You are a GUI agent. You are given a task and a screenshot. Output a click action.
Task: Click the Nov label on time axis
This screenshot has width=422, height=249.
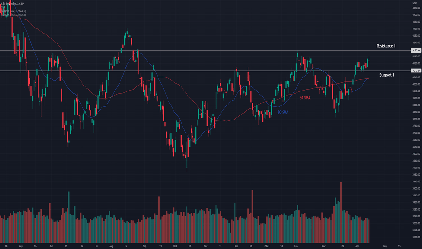(206, 246)
